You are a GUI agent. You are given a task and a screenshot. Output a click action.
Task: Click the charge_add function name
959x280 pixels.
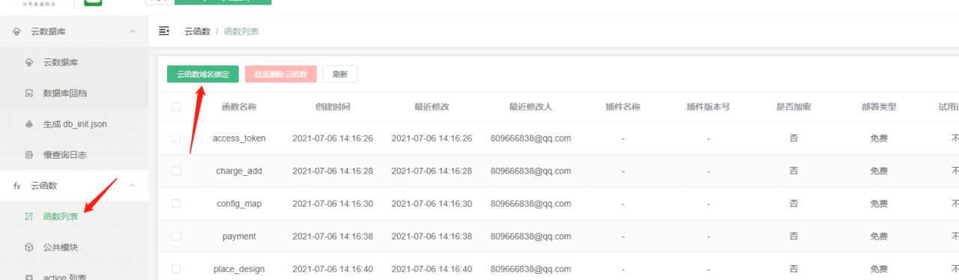pyautogui.click(x=239, y=171)
